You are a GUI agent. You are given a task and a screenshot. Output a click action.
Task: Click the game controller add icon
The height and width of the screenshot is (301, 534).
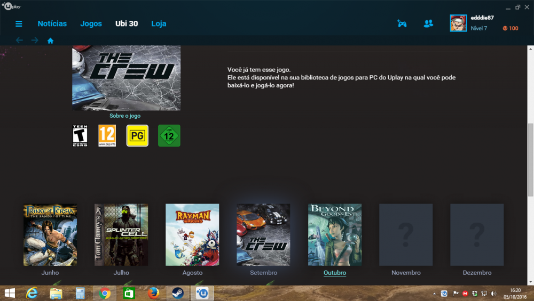click(x=402, y=23)
